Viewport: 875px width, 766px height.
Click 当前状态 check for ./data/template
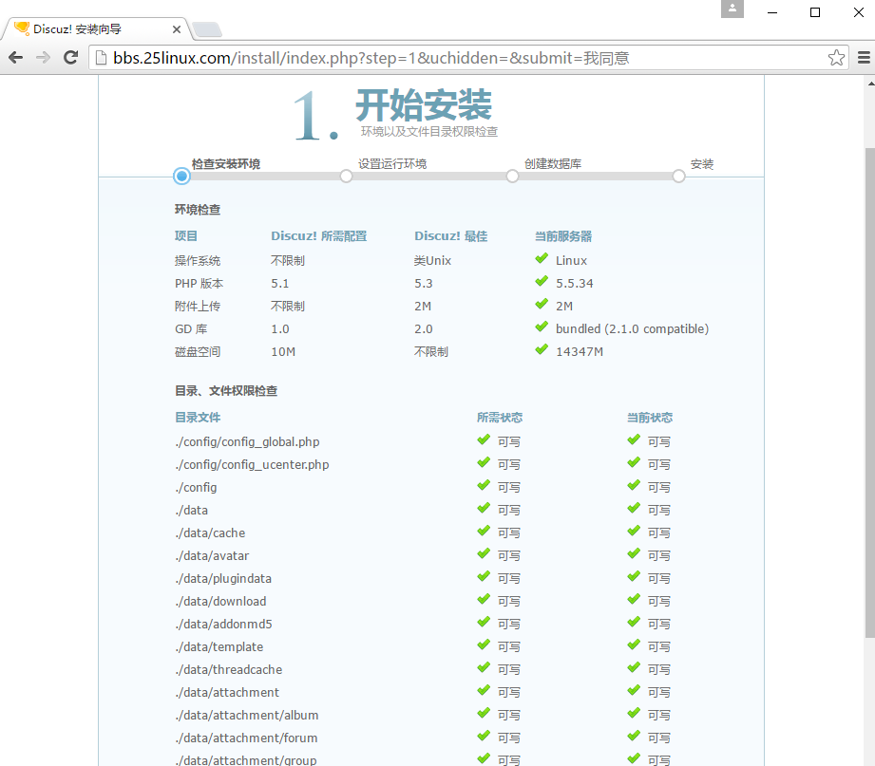tap(634, 645)
